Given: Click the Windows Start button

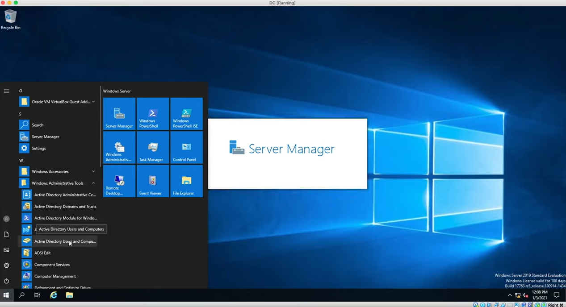Looking at the screenshot, I should 6,295.
